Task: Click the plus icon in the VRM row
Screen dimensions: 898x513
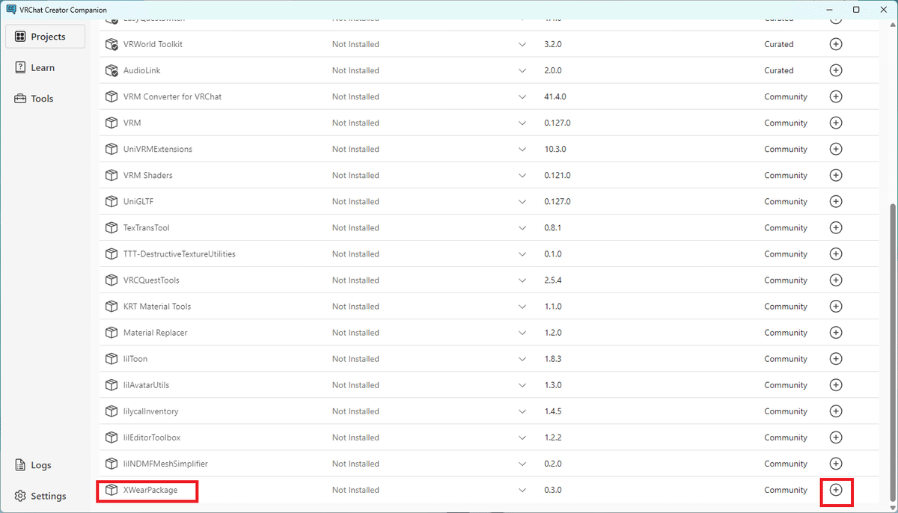Action: pyautogui.click(x=836, y=123)
